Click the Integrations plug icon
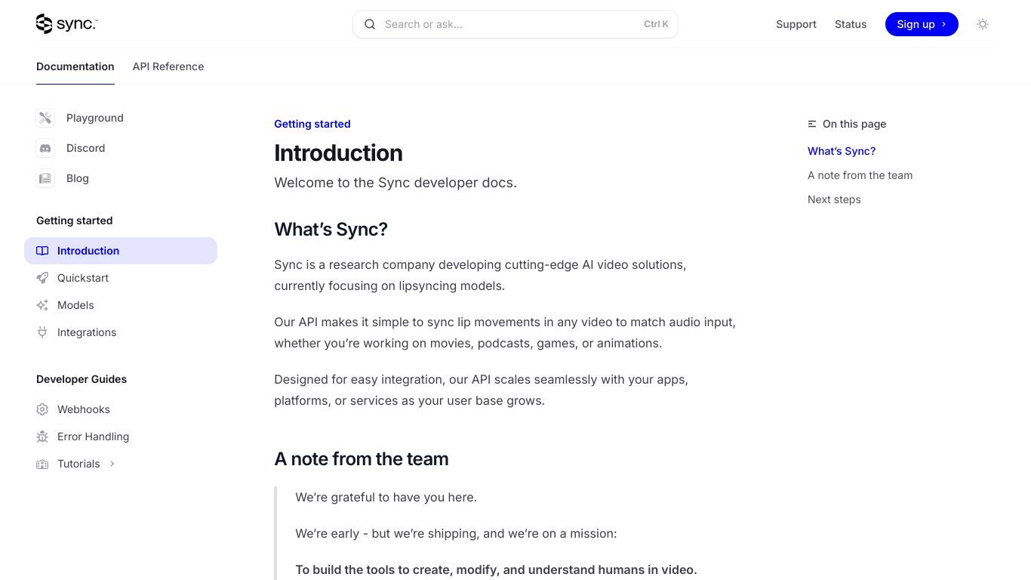 [x=42, y=332]
